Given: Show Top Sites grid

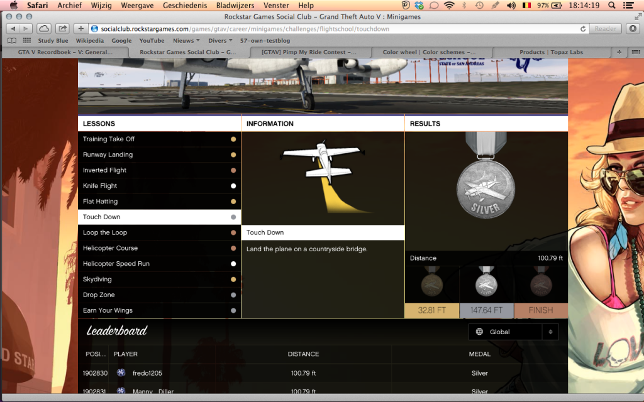Looking at the screenshot, I should click(x=27, y=41).
